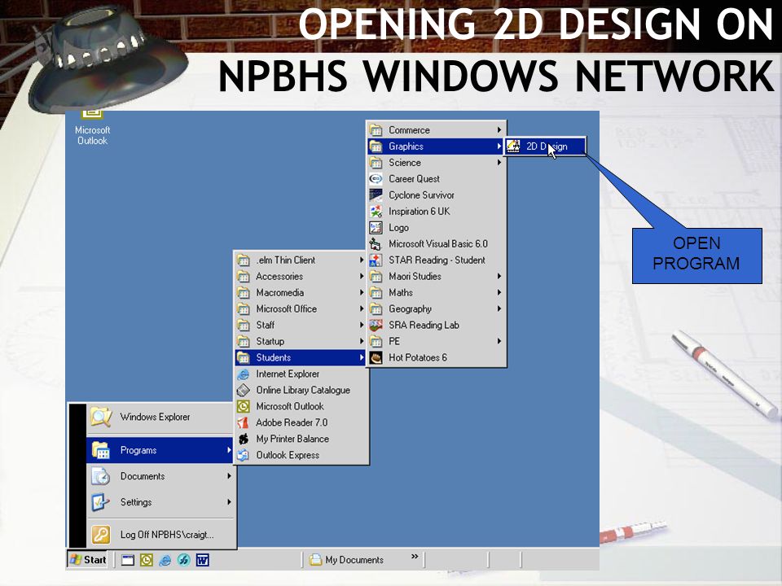Image resolution: width=782 pixels, height=586 pixels.
Task: Click the Windows Explorer icon
Action: [x=101, y=417]
